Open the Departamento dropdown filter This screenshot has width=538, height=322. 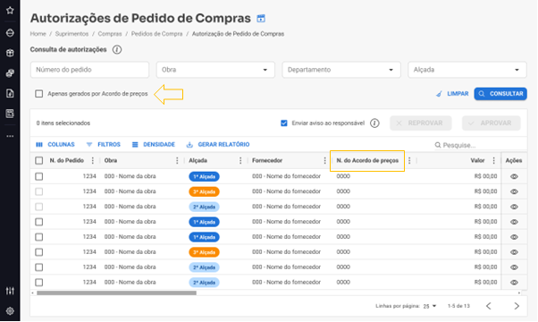(x=341, y=70)
